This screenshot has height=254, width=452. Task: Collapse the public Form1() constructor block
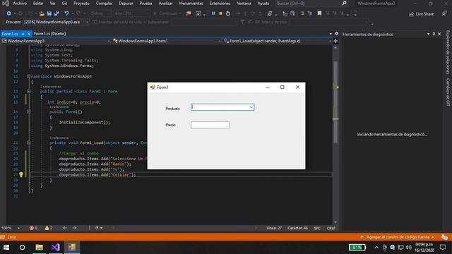coord(28,111)
